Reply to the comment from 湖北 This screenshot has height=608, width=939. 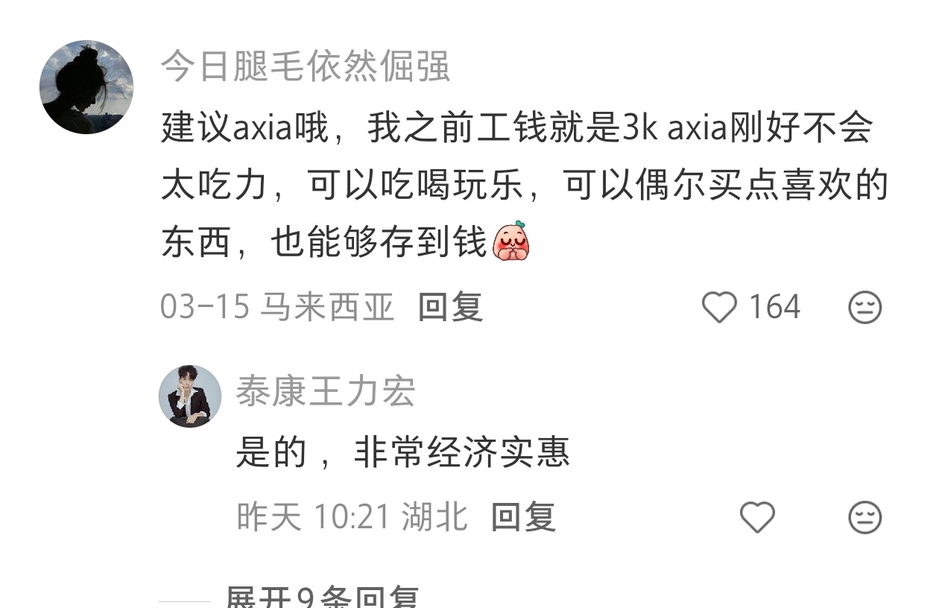(523, 516)
